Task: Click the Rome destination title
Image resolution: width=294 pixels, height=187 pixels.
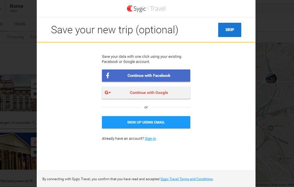Action: pyautogui.click(x=17, y=6)
